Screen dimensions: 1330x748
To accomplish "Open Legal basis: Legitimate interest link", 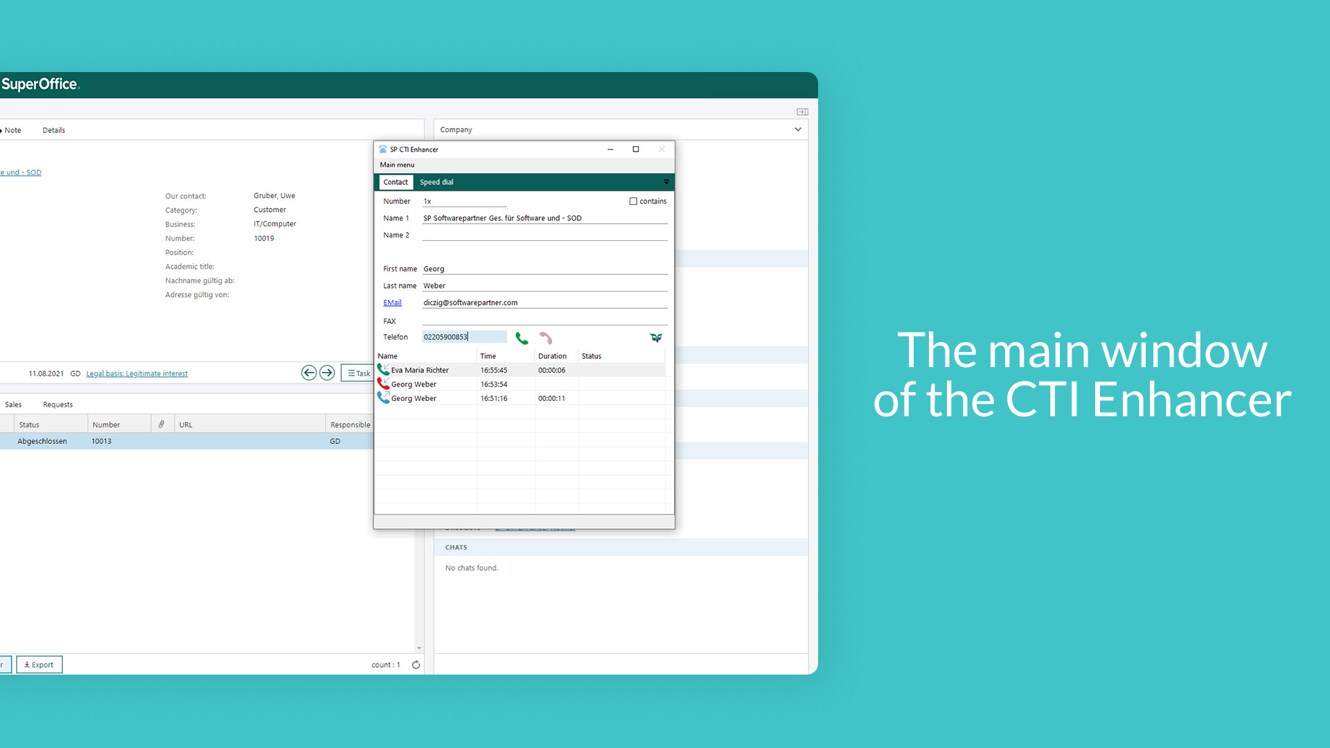I will point(137,374).
